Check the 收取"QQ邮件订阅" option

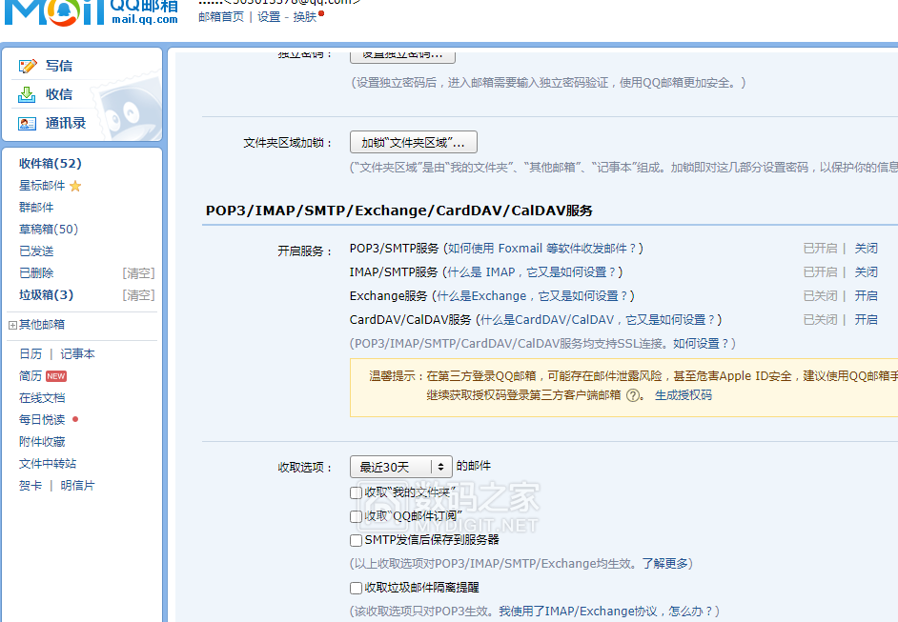tap(357, 516)
